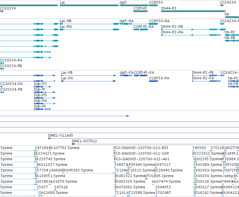Open the dgt5-RA transcript label
The width and height of the screenshot is (239, 197).
pyautogui.click(x=126, y=21)
